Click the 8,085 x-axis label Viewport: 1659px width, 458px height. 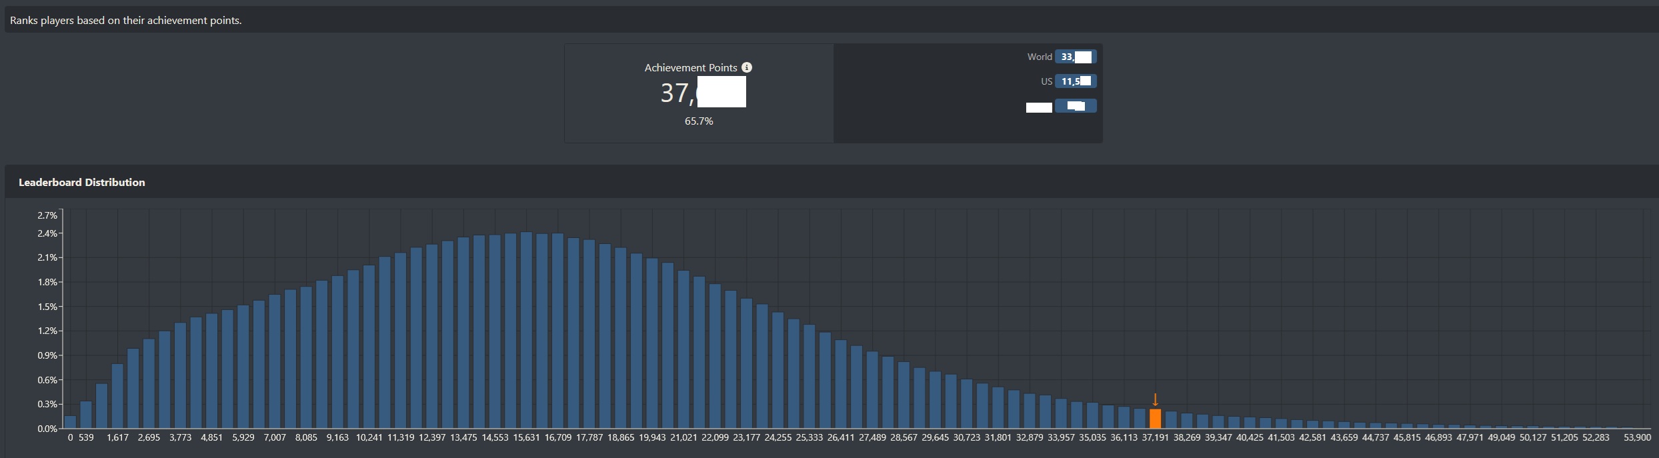pos(306,437)
